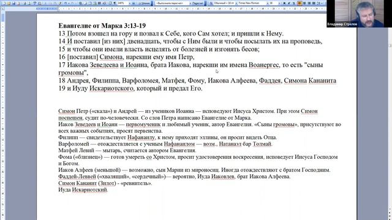Open the zoom 140% dropdown arrow
This screenshot has width=392, height=220.
(130, 3)
